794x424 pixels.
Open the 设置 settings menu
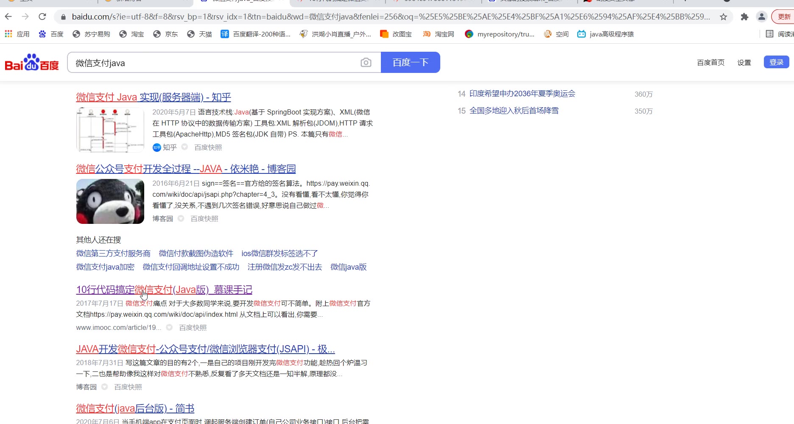[x=744, y=62]
